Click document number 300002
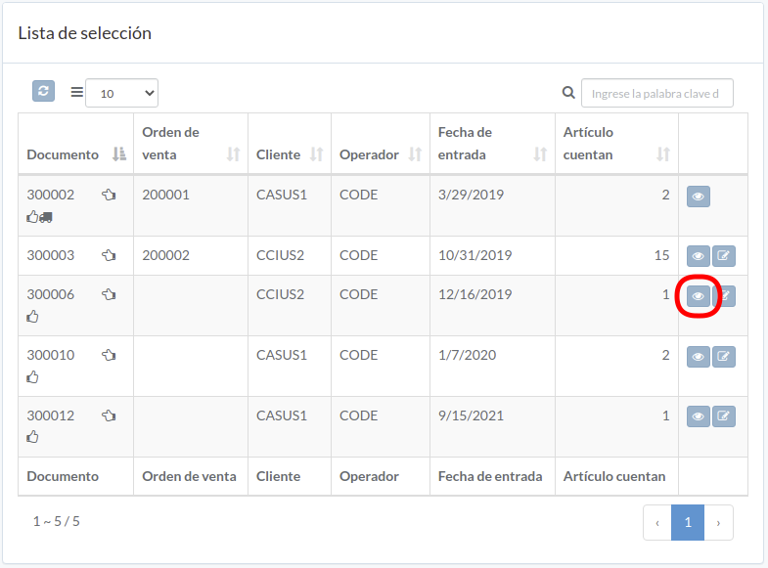768x568 pixels. 51,195
